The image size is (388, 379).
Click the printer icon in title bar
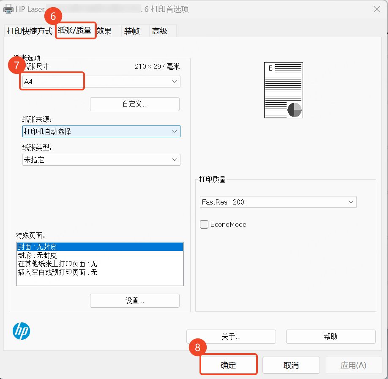pyautogui.click(x=8, y=9)
